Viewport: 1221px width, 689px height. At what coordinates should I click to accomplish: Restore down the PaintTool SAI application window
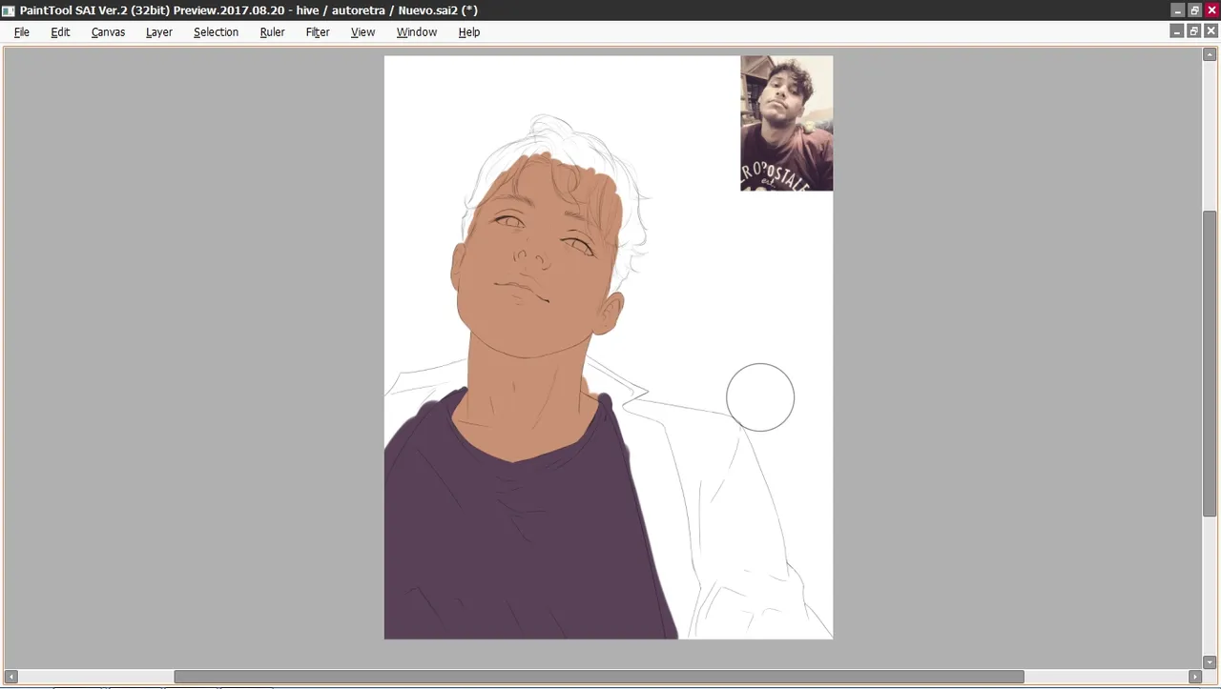1193,10
